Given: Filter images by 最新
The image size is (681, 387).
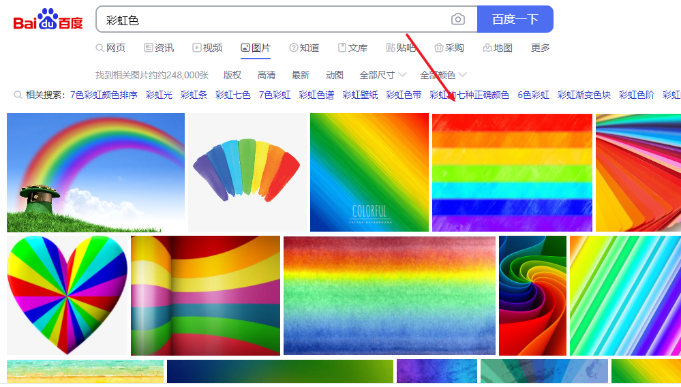Looking at the screenshot, I should coord(301,75).
